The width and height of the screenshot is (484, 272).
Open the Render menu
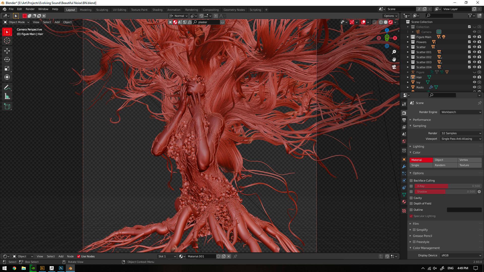[30, 9]
